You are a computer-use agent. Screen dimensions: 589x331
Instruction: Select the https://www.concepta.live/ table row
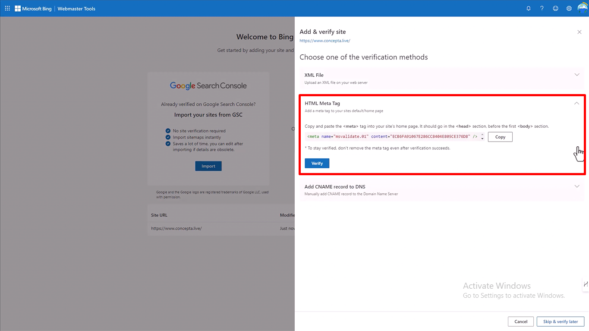tap(221, 228)
